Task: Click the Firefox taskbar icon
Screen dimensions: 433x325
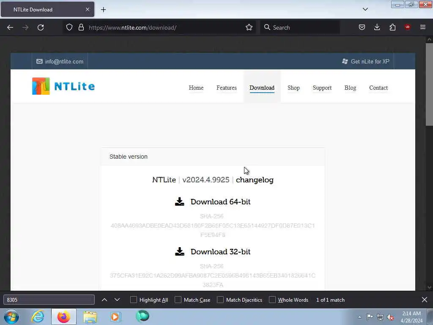Action: point(64,317)
